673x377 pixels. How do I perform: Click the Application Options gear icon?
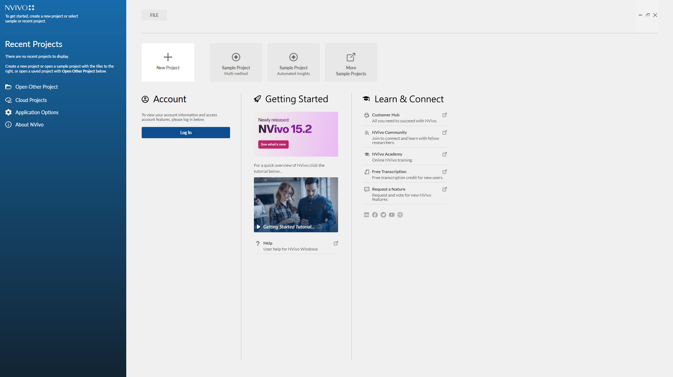8,112
